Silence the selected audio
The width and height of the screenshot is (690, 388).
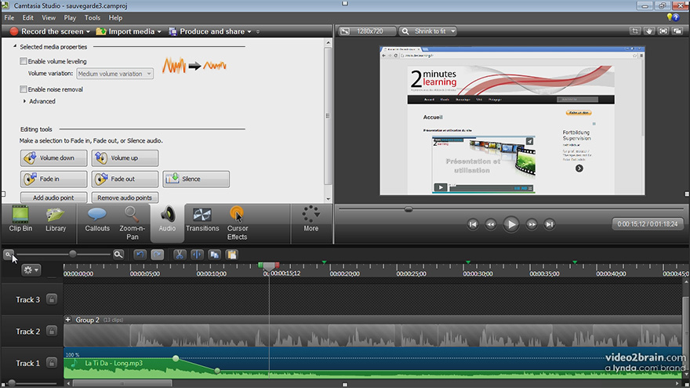[x=196, y=179]
